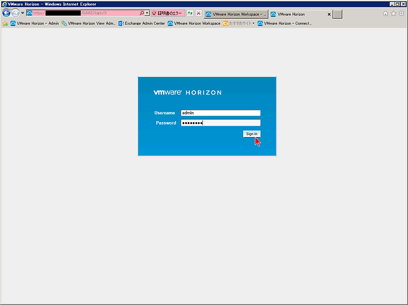
Task: Go back with the browser Back arrow
Action: [6, 13]
